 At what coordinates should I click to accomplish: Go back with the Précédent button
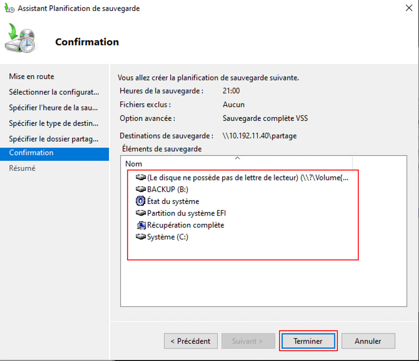[190, 341]
